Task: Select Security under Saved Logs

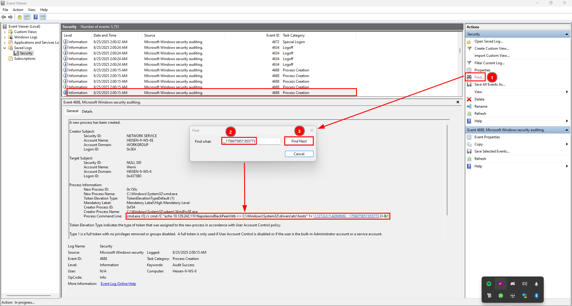Action: [x=26, y=53]
